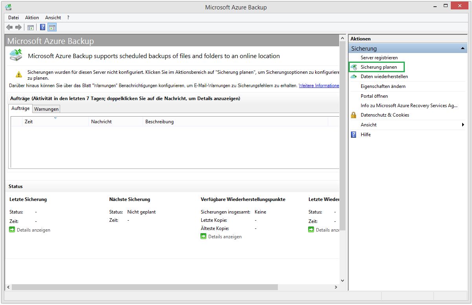
Task: Click the Weitere Informationen link
Action: 320,85
